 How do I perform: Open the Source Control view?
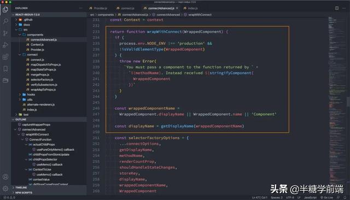(5, 33)
